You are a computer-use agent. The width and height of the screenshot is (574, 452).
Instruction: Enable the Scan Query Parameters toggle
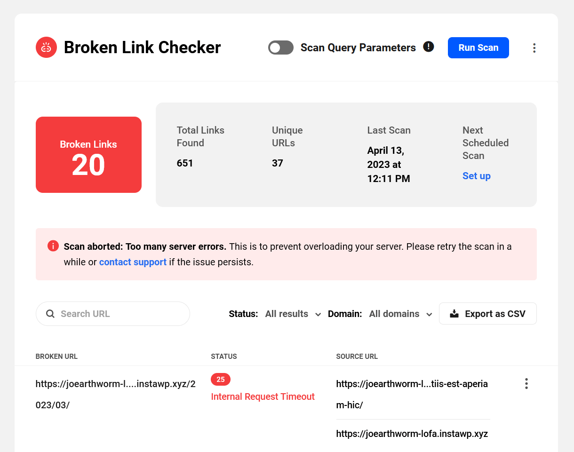(x=280, y=48)
